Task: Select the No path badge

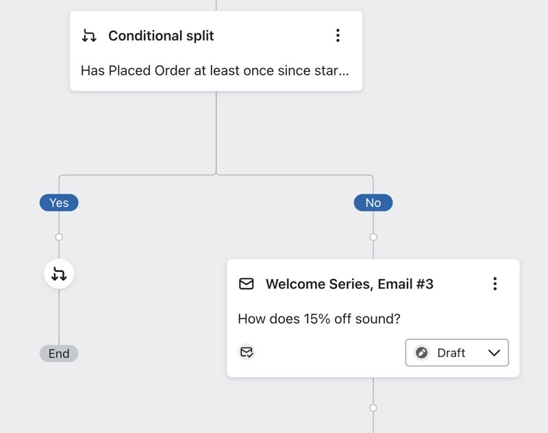Action: tap(373, 202)
